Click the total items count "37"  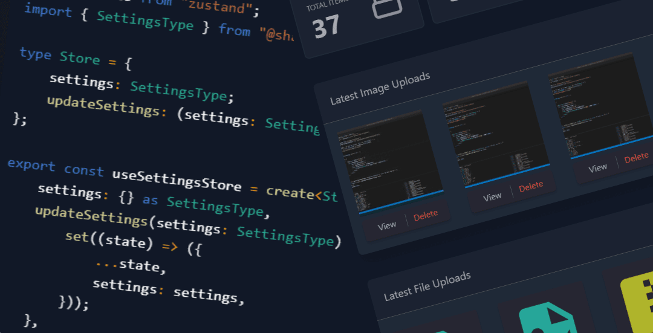tap(326, 27)
